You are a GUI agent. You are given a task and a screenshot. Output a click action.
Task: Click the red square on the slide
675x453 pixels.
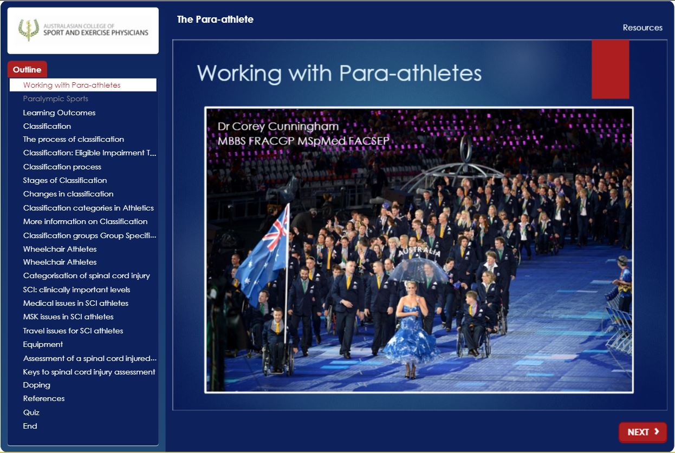coord(610,69)
